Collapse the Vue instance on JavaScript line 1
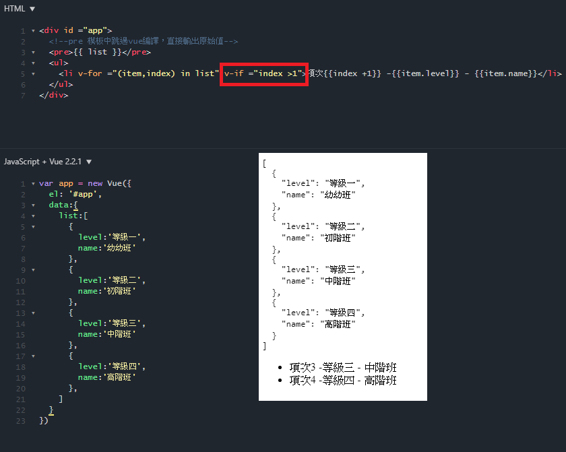 click(x=33, y=183)
